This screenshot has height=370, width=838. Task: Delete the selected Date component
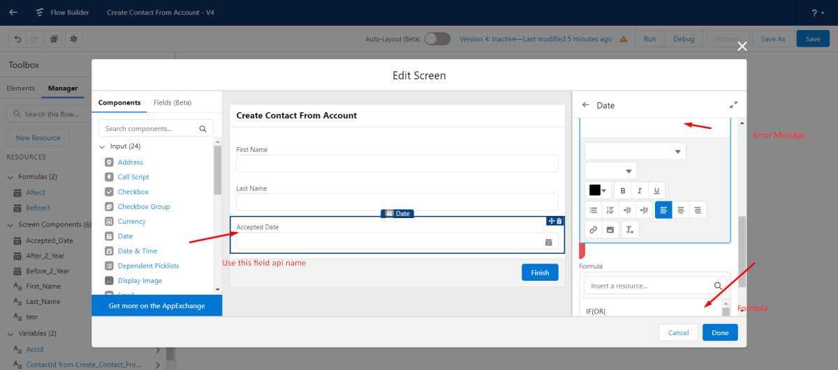point(559,221)
